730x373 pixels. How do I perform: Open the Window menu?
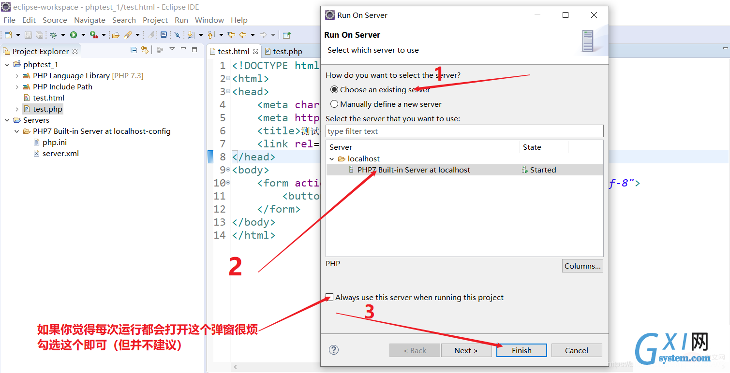209,20
